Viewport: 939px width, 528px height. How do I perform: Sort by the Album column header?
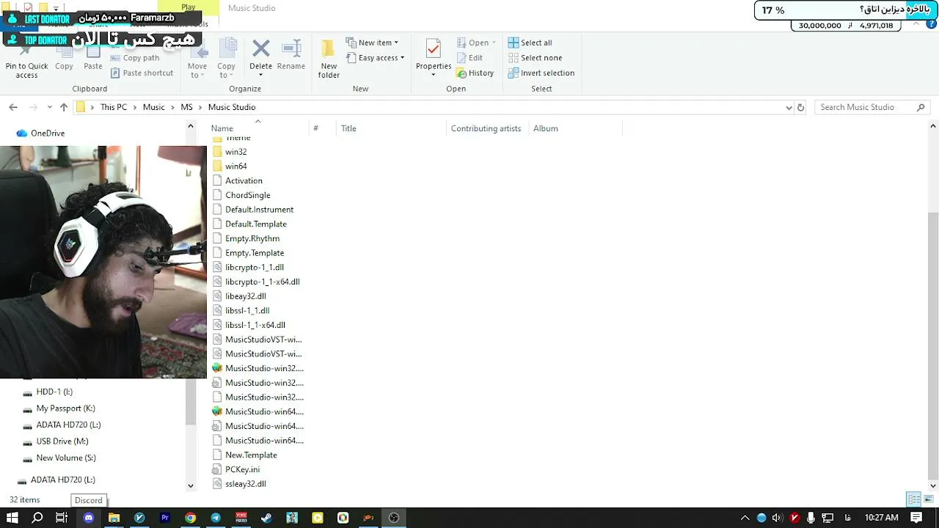point(546,128)
